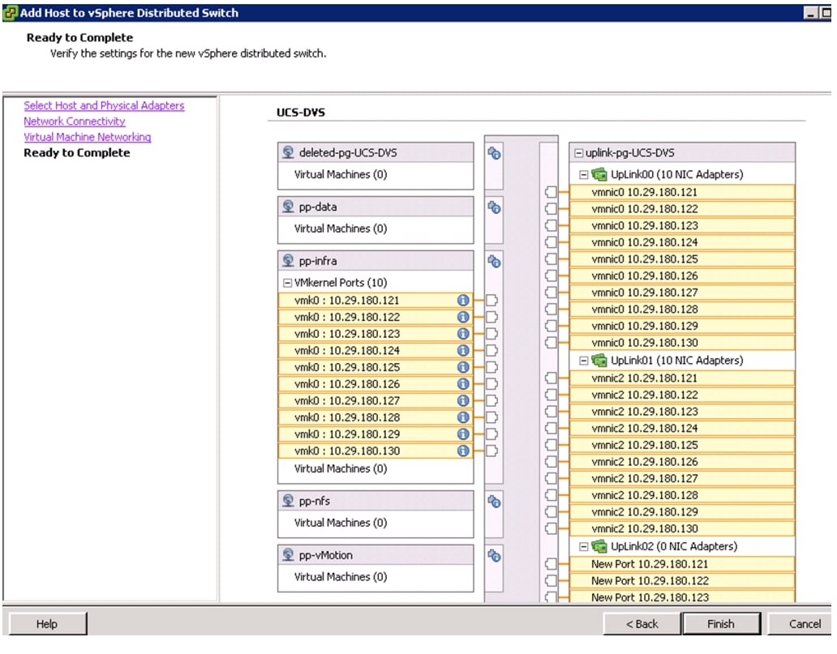Image resolution: width=837 pixels, height=654 pixels.
Task: Click the pp-vMotion port group icon
Action: (288, 555)
